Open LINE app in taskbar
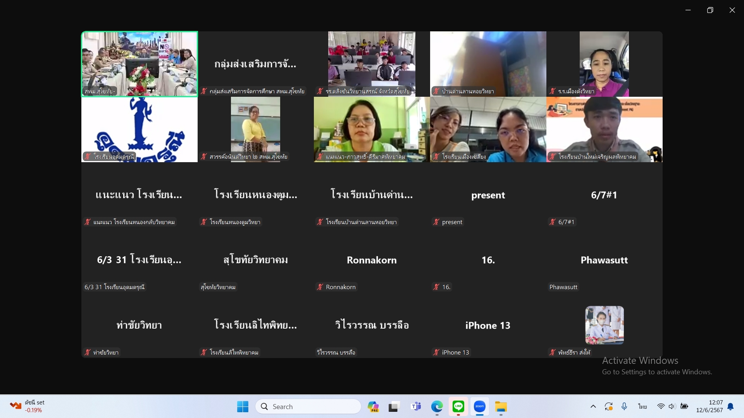The height and width of the screenshot is (418, 744). click(458, 406)
